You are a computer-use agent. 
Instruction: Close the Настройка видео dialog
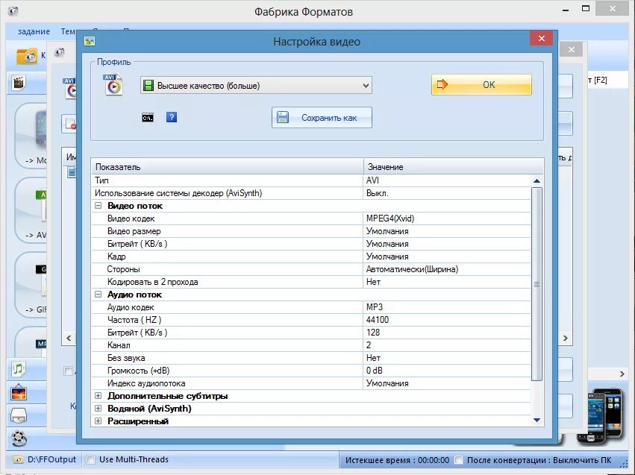[x=542, y=39]
